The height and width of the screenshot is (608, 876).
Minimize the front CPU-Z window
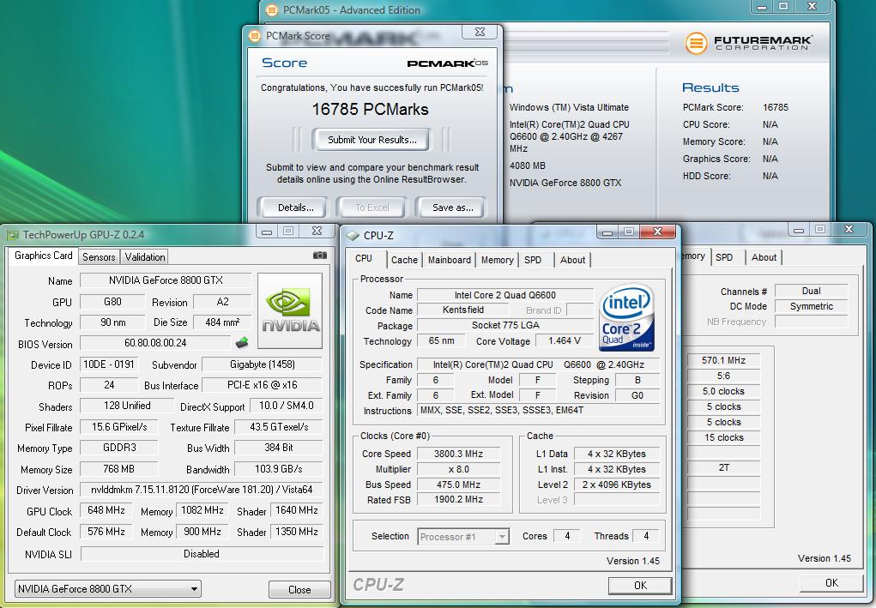point(607,232)
